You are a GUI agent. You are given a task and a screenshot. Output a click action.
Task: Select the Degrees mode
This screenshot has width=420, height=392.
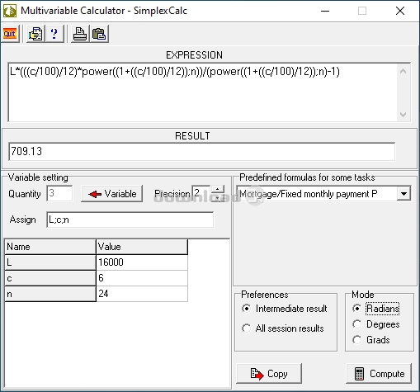356,324
